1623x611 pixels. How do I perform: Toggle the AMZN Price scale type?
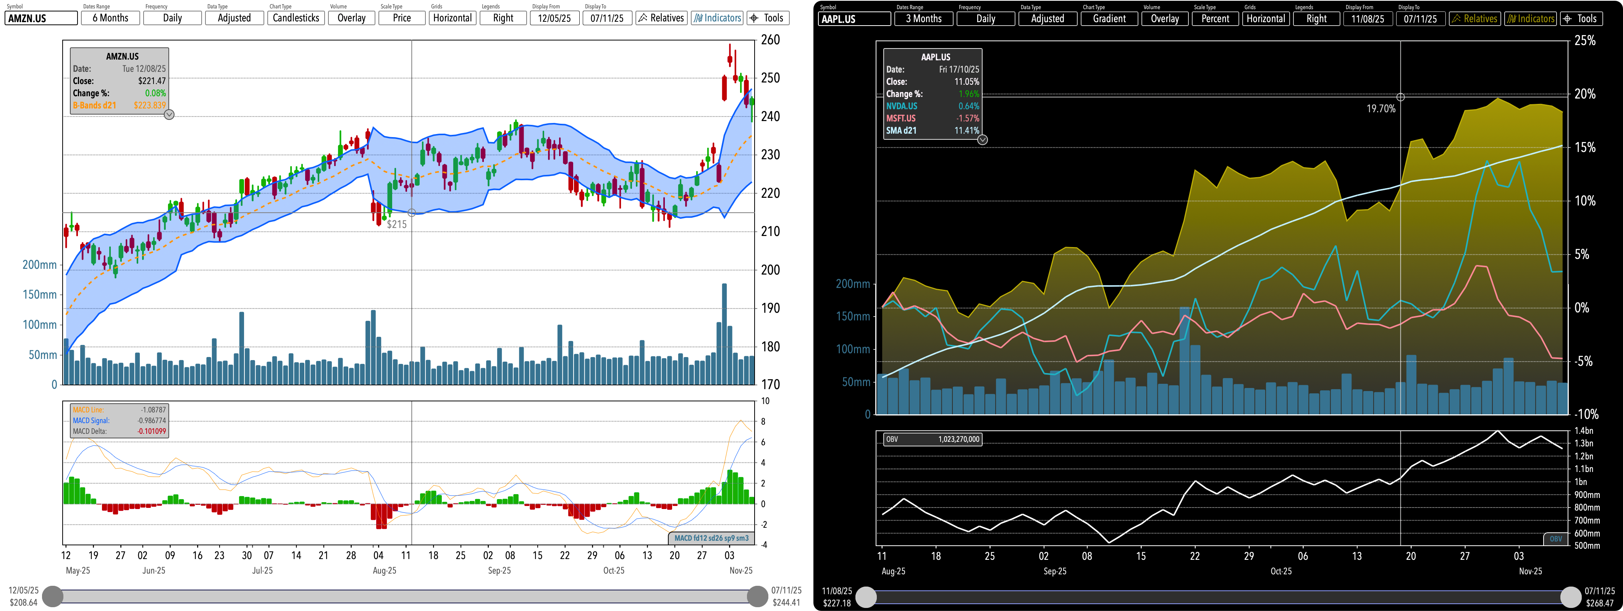coord(402,18)
